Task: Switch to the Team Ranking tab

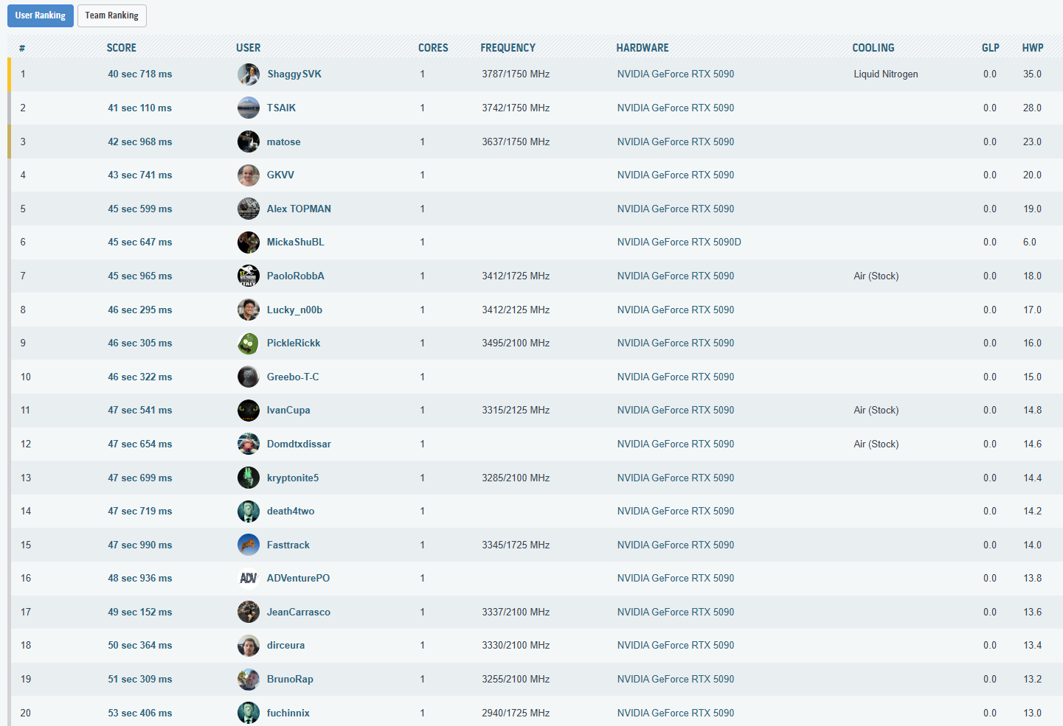Action: (x=111, y=15)
